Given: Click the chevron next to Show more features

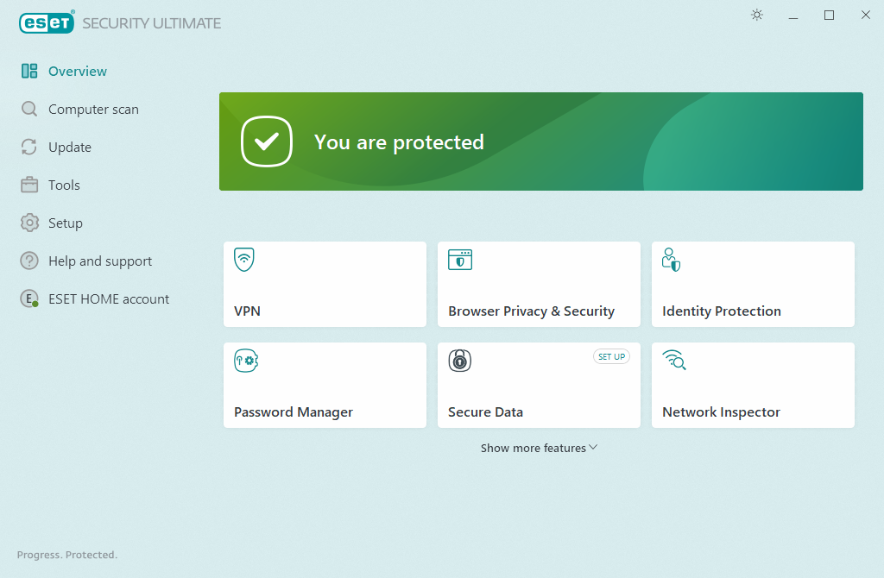Looking at the screenshot, I should [593, 447].
